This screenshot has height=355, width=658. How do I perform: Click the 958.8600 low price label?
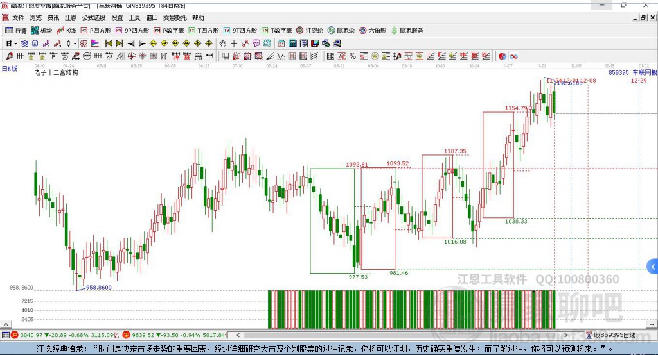tap(99, 288)
